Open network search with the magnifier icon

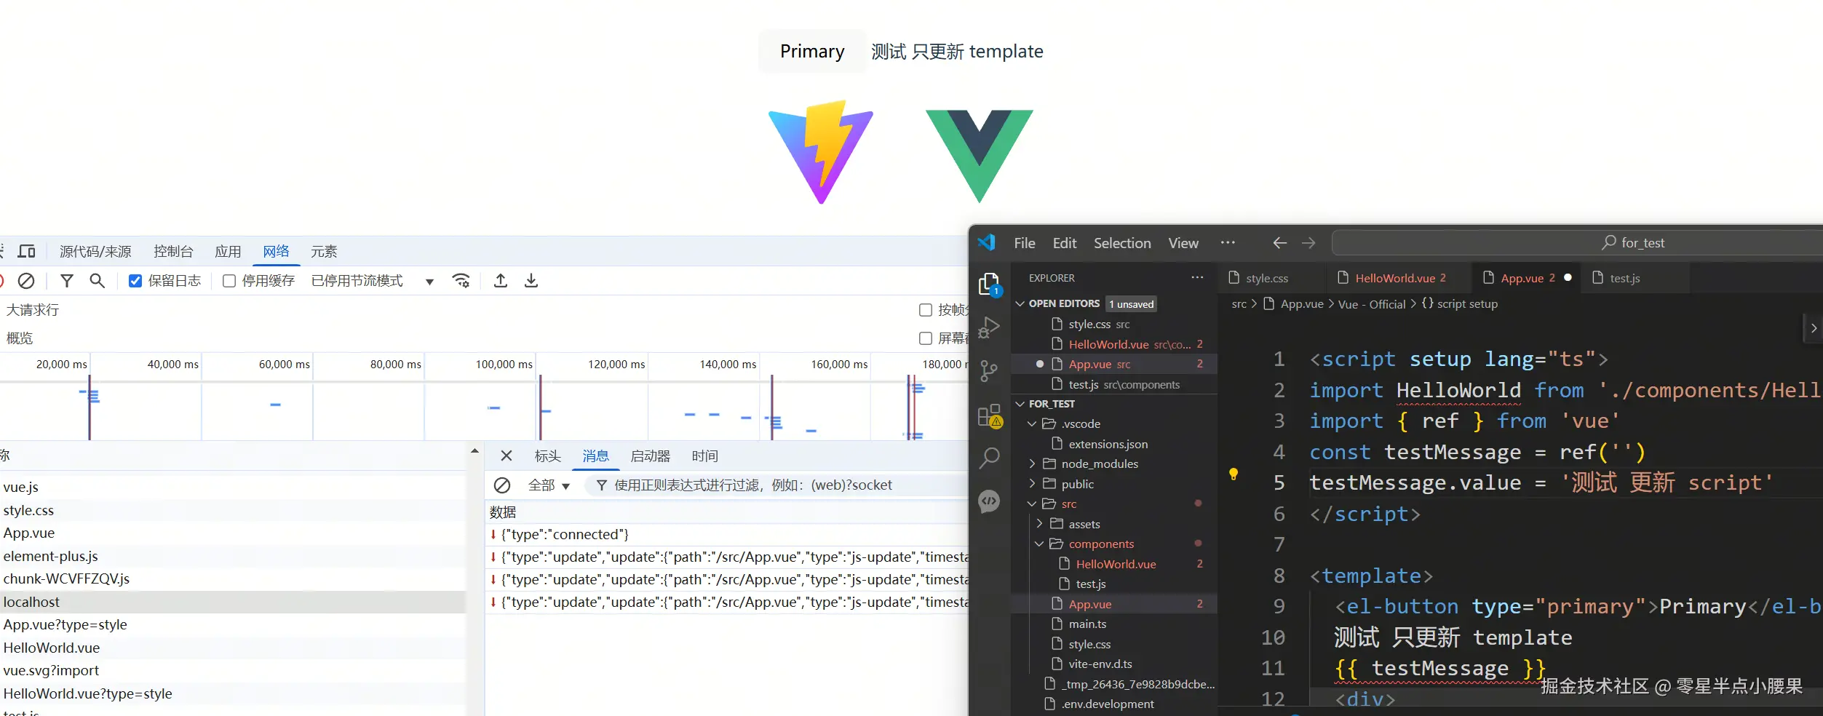point(97,281)
